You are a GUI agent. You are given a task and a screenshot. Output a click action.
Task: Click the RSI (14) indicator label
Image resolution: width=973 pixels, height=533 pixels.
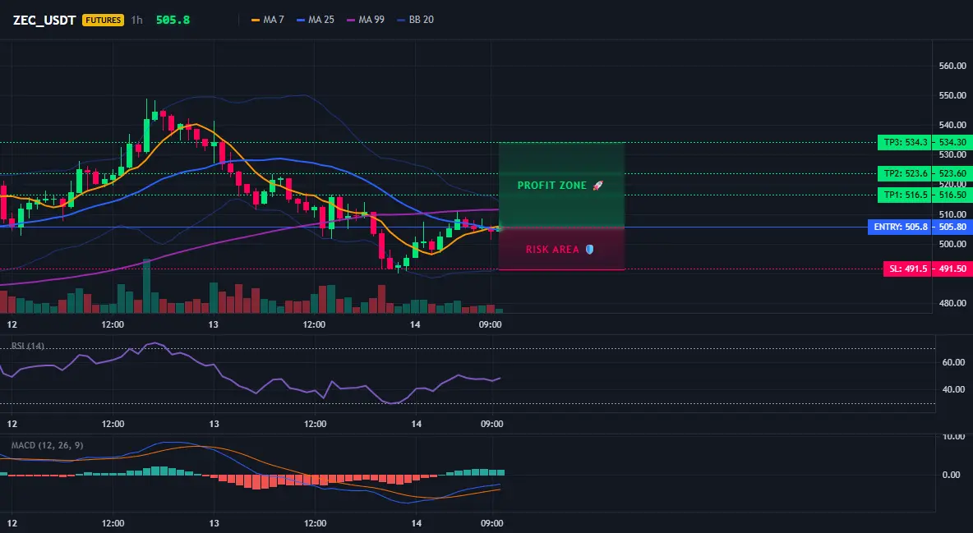(x=27, y=346)
